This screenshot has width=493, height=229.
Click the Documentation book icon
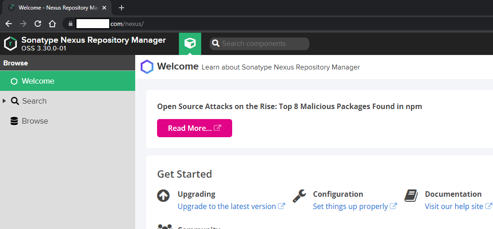coord(411,196)
